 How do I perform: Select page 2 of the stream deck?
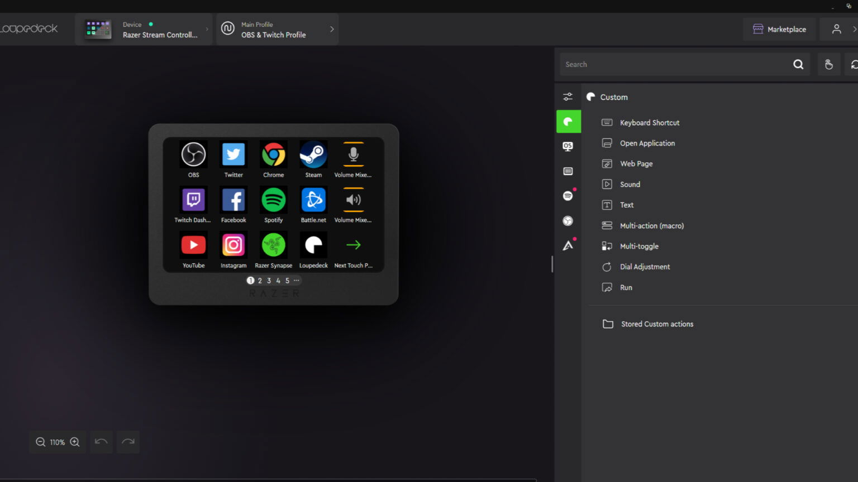pos(259,281)
